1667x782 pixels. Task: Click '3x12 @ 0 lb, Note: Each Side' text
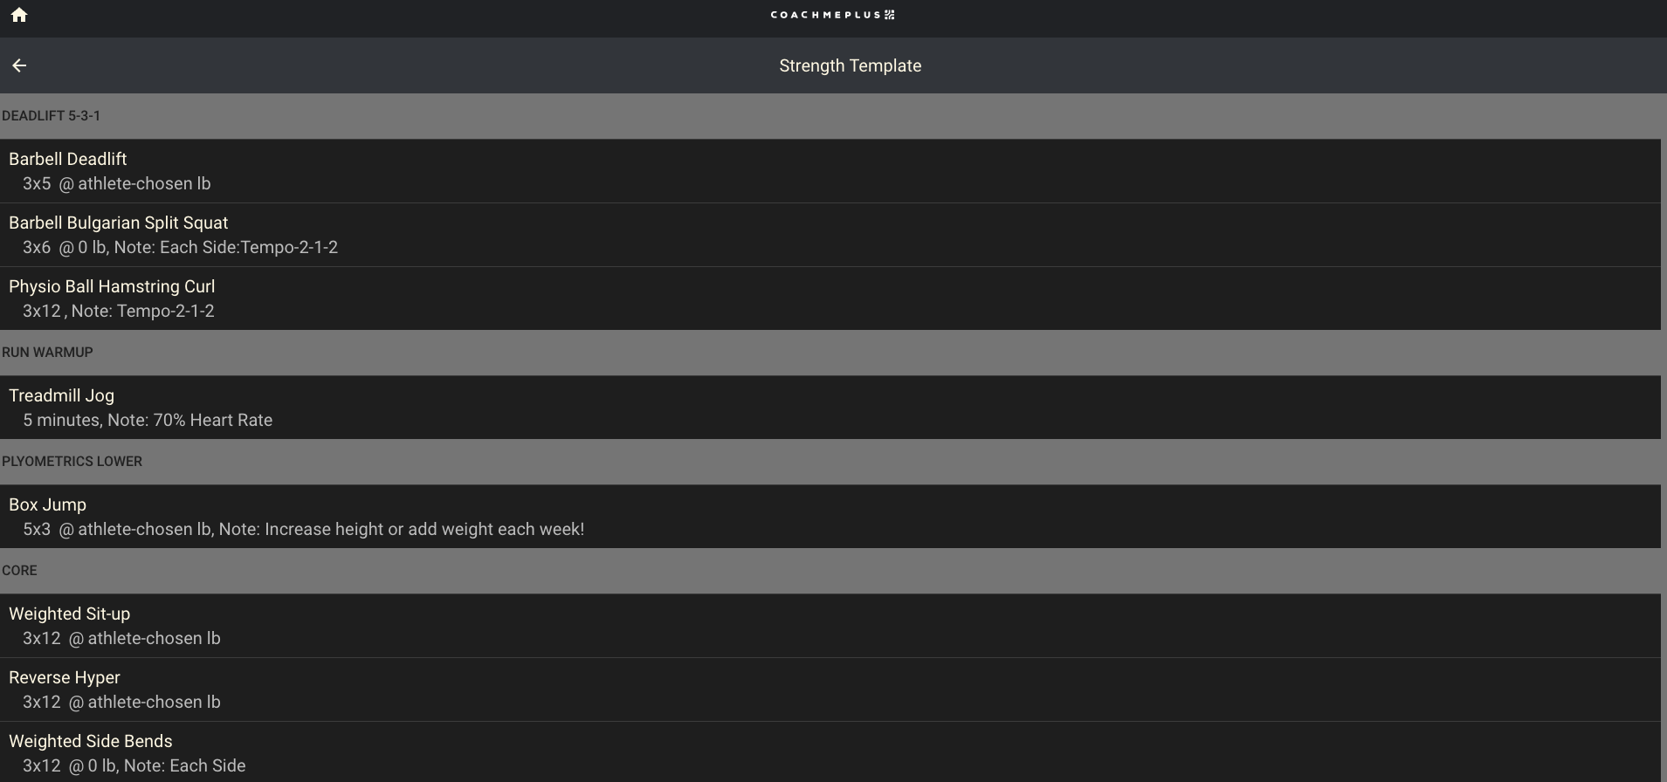[134, 766]
